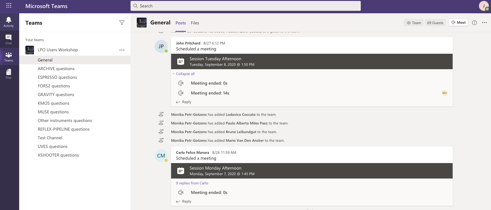
Task: Click Mario Van Den Ancker's name
Action: pyautogui.click(x=245, y=141)
